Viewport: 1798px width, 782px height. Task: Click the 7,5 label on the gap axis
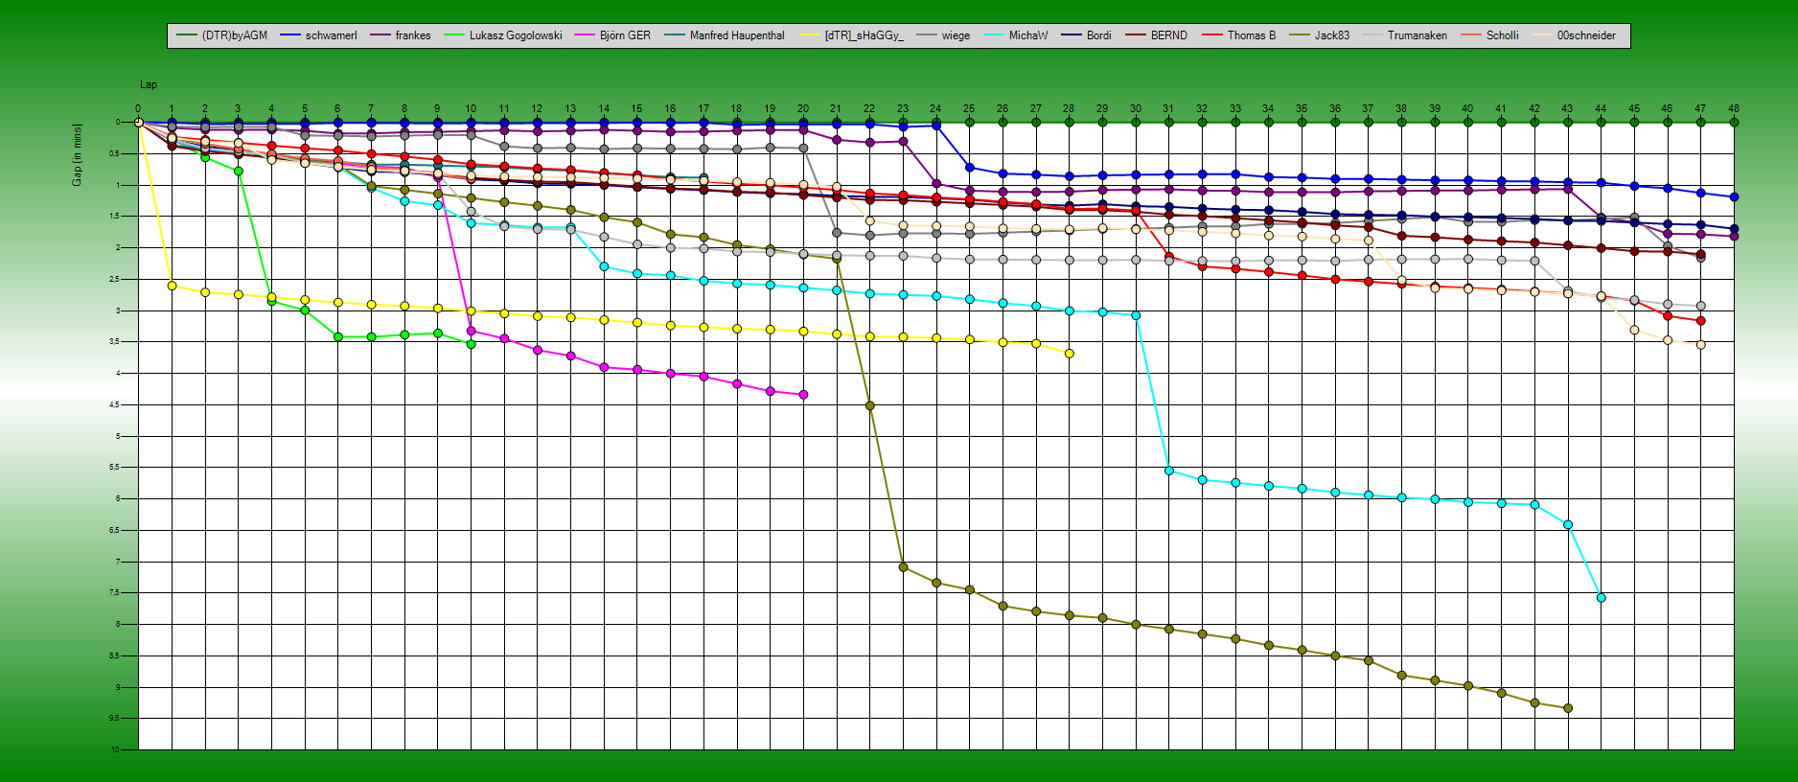[x=116, y=593]
